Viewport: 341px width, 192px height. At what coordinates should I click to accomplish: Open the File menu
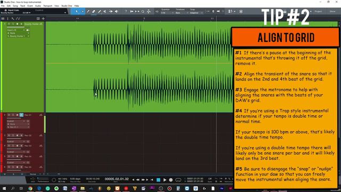3,6
